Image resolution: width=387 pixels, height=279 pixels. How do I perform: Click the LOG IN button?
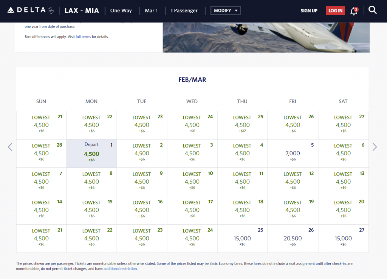pos(335,11)
